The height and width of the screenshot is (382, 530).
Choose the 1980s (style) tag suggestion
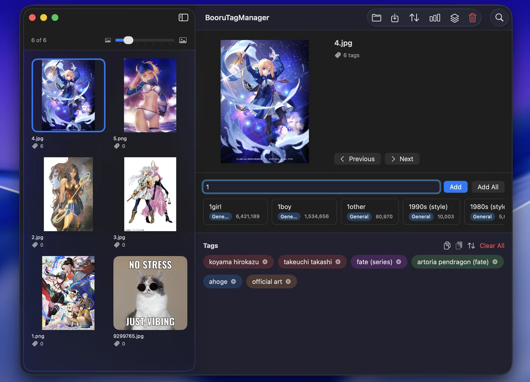(484, 212)
